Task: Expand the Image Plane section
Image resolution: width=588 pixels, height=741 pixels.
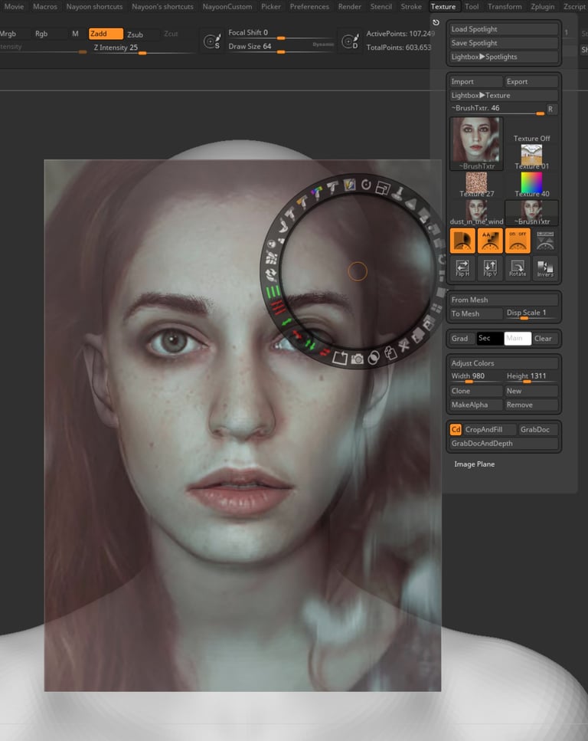Action: click(474, 464)
